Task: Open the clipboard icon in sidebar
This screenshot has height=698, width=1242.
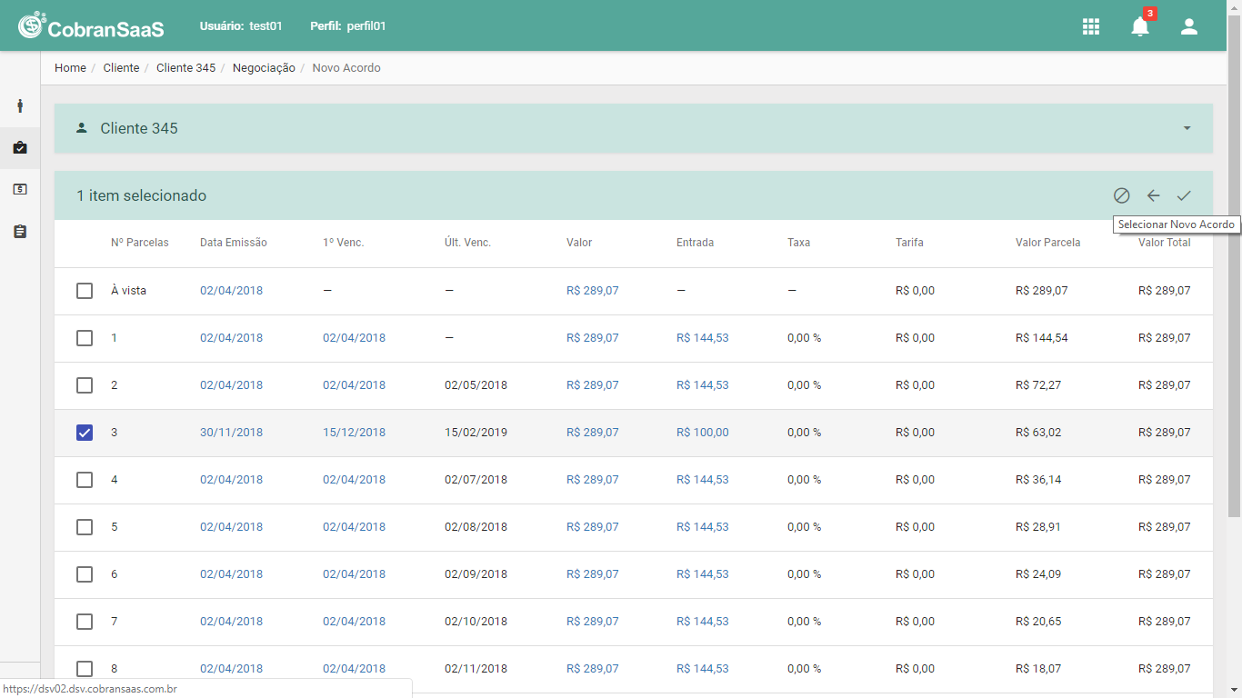Action: 20,232
